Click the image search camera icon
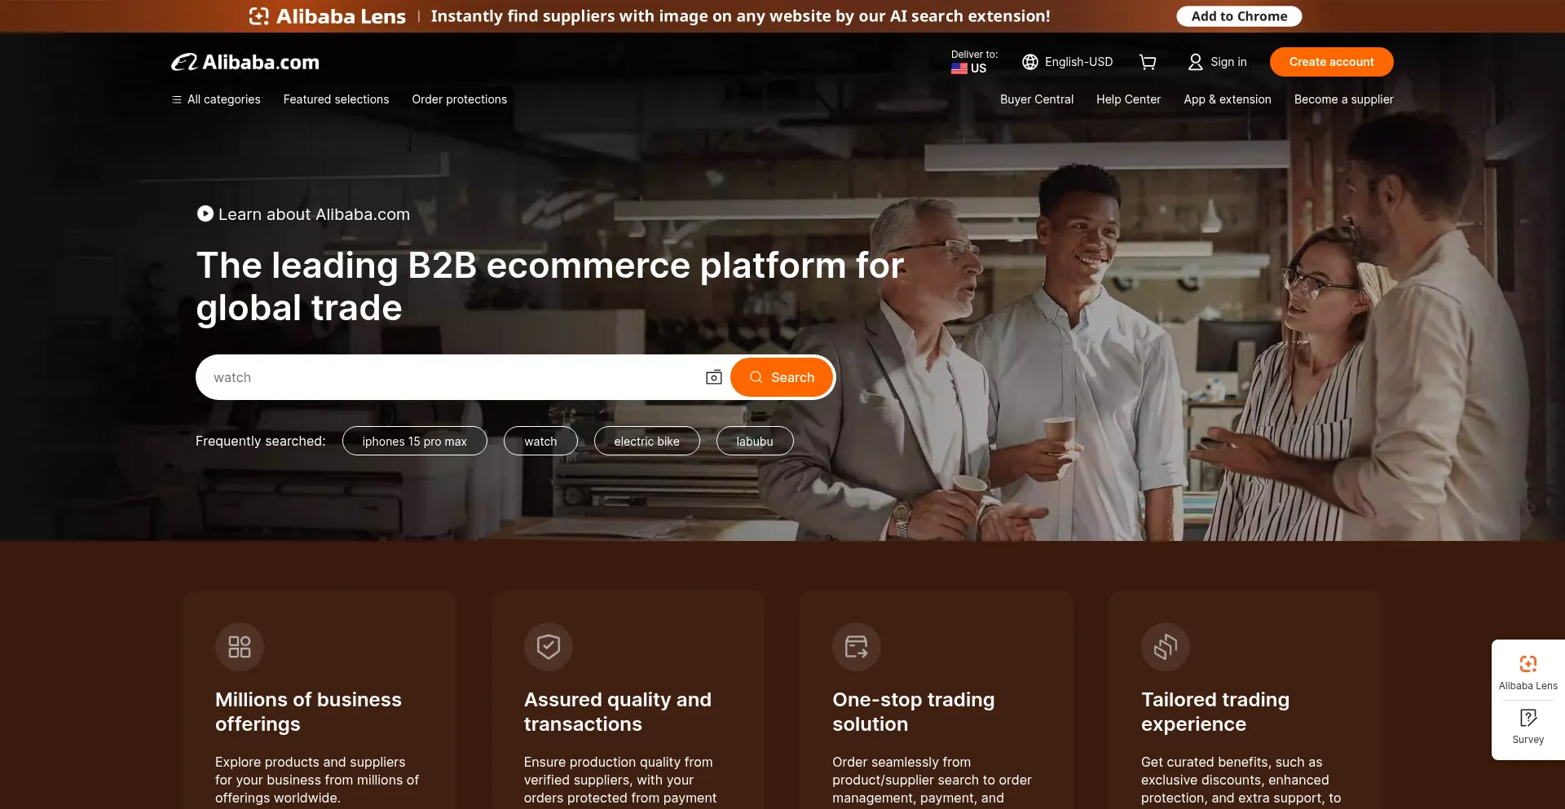The height and width of the screenshot is (809, 1565). (x=713, y=377)
